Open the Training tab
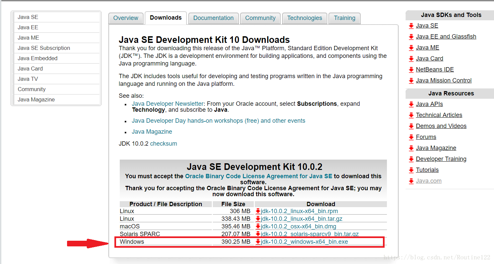The width and height of the screenshot is (494, 264). (x=345, y=18)
